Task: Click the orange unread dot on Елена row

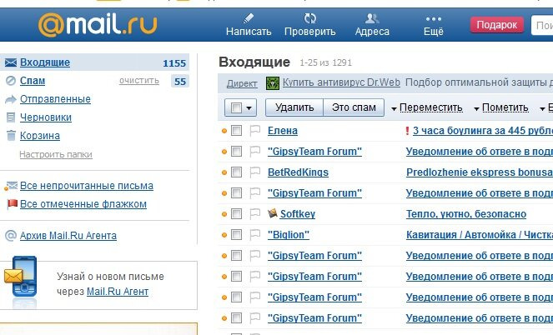Action: (x=224, y=131)
